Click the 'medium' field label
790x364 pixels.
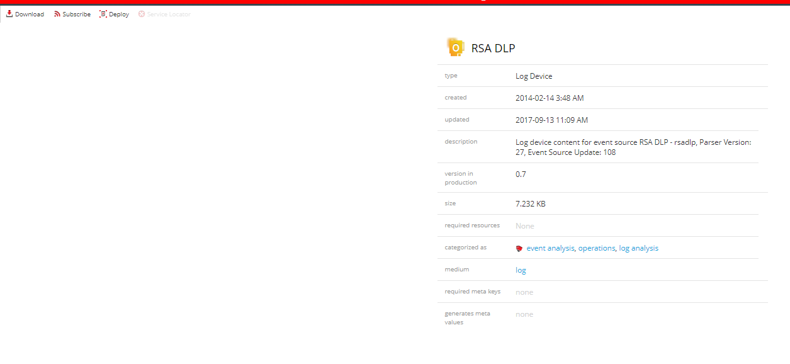pos(457,270)
